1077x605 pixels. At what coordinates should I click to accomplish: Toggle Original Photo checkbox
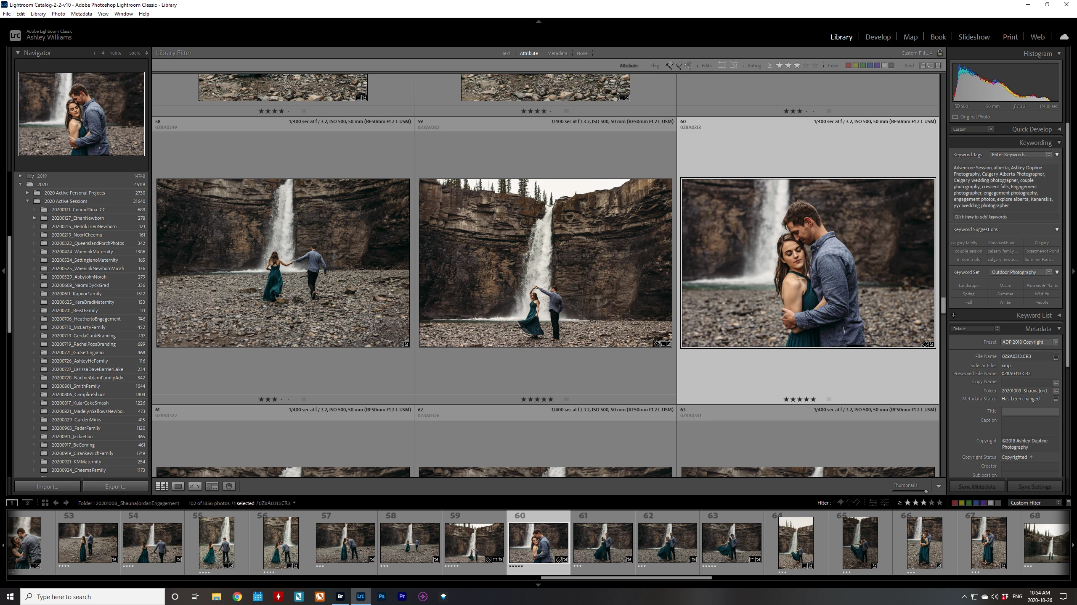955,117
